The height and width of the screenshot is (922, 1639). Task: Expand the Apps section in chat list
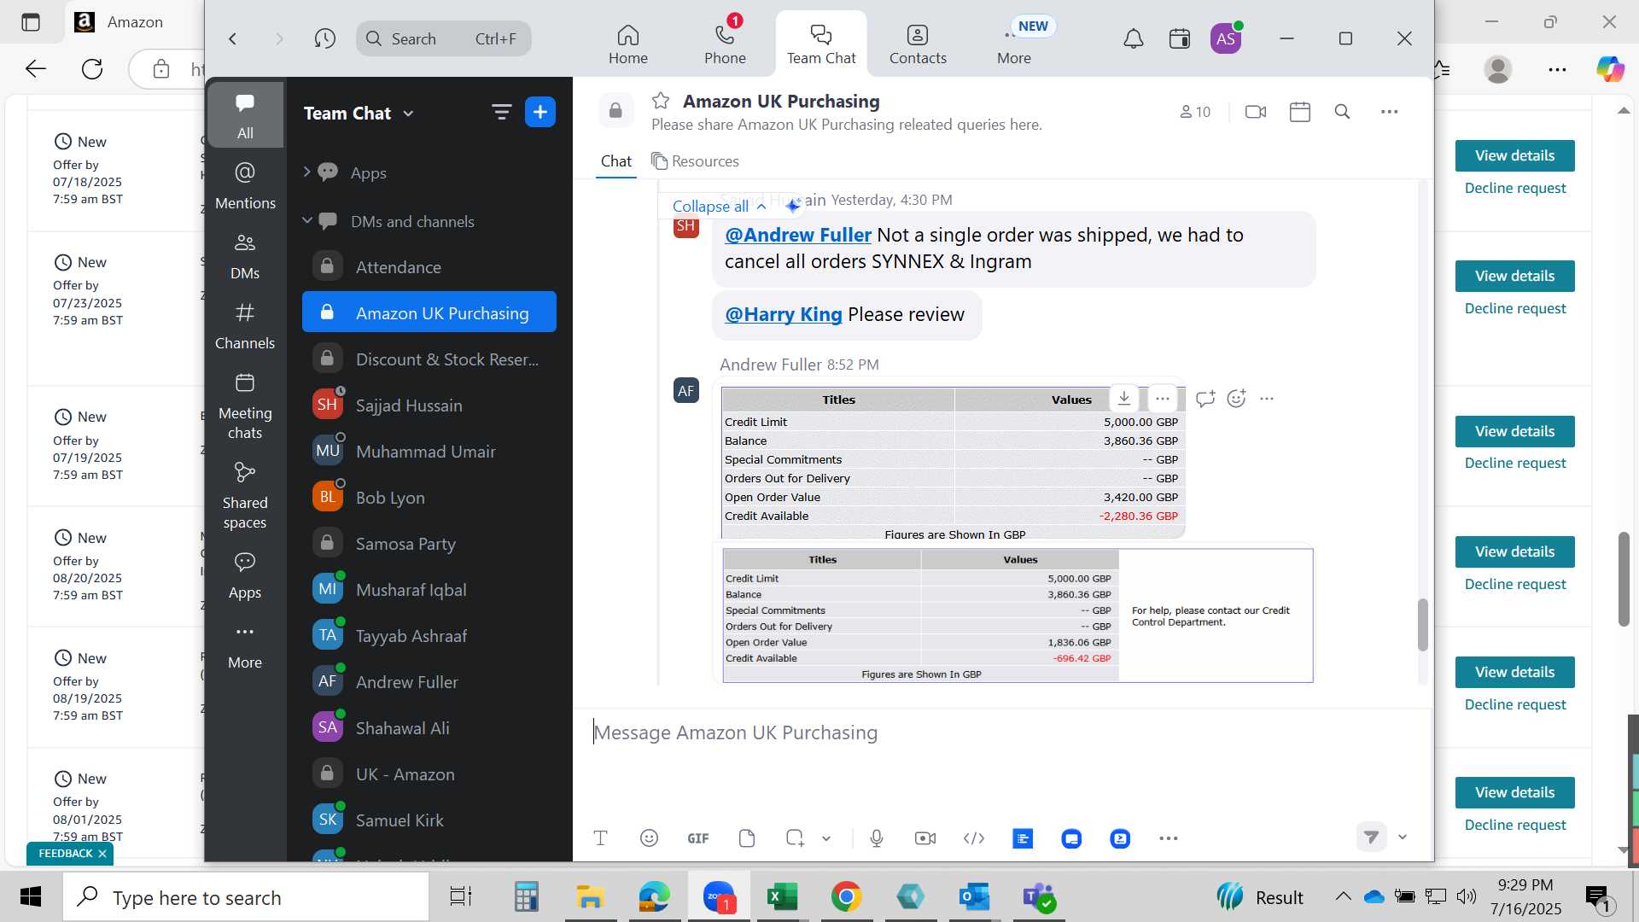[x=306, y=172]
